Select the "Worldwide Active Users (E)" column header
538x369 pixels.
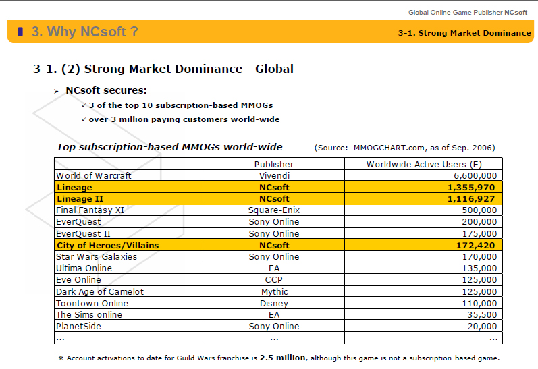click(423, 164)
